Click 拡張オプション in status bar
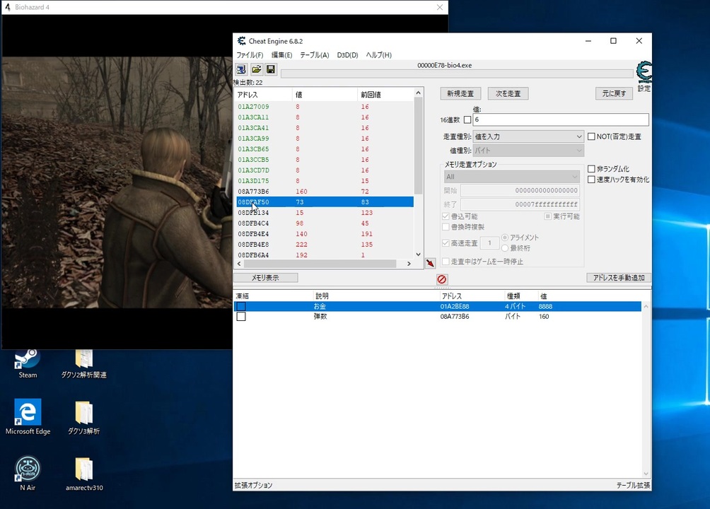 (254, 485)
